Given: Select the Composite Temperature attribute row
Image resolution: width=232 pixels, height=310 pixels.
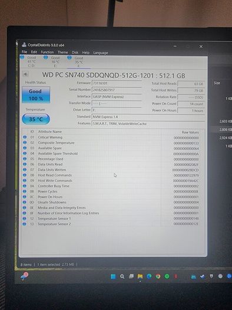Looking at the screenshot, I should point(111,143).
